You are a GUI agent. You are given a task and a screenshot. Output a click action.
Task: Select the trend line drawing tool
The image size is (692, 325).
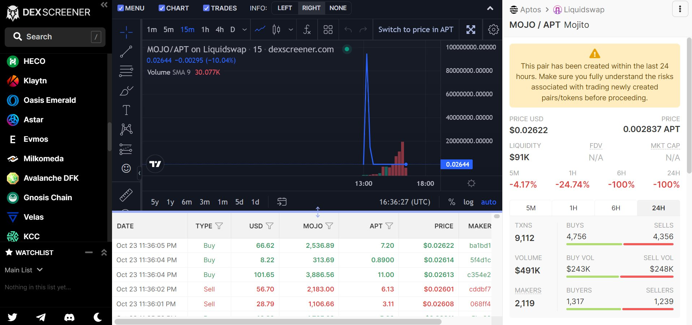click(126, 52)
